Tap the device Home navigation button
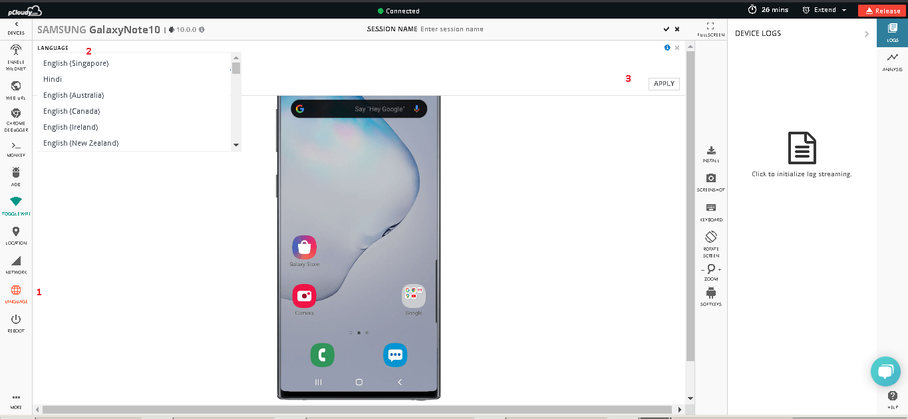 click(359, 382)
